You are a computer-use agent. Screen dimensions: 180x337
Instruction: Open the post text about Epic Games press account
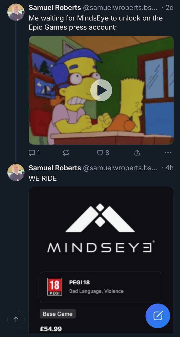(x=96, y=23)
